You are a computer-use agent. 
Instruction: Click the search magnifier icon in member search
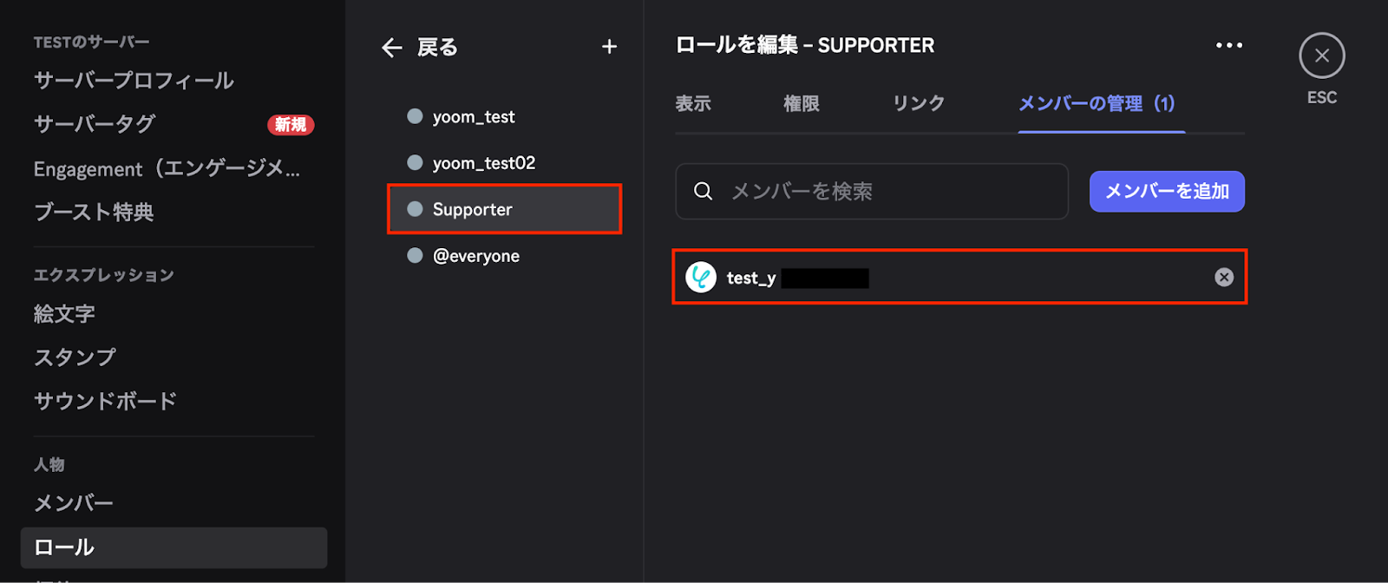tap(704, 191)
